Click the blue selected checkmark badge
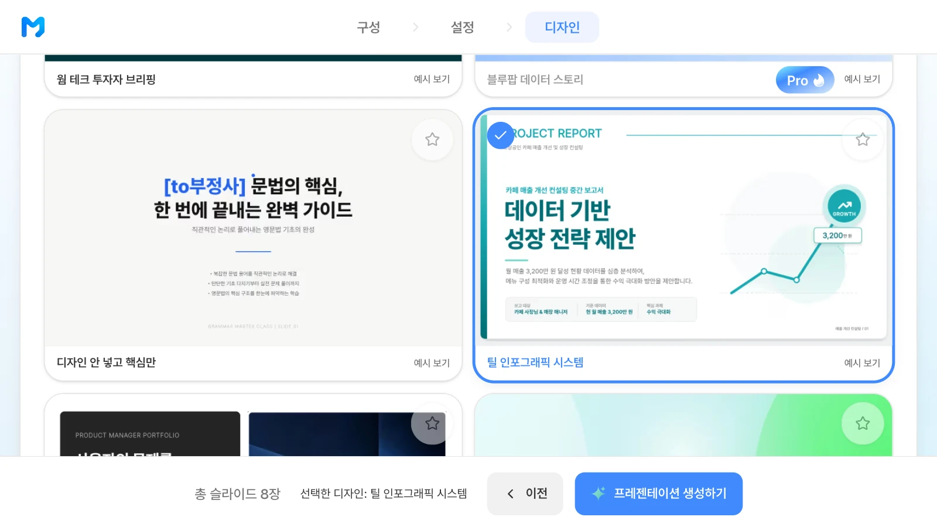The width and height of the screenshot is (937, 527). pos(501,135)
